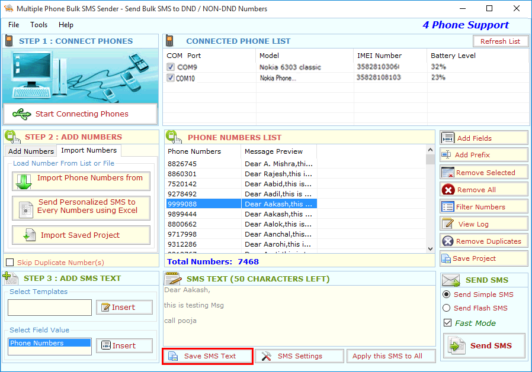Click the phone list scrollbar up arrow
The width and height of the screenshot is (532, 372).
[x=430, y=150]
